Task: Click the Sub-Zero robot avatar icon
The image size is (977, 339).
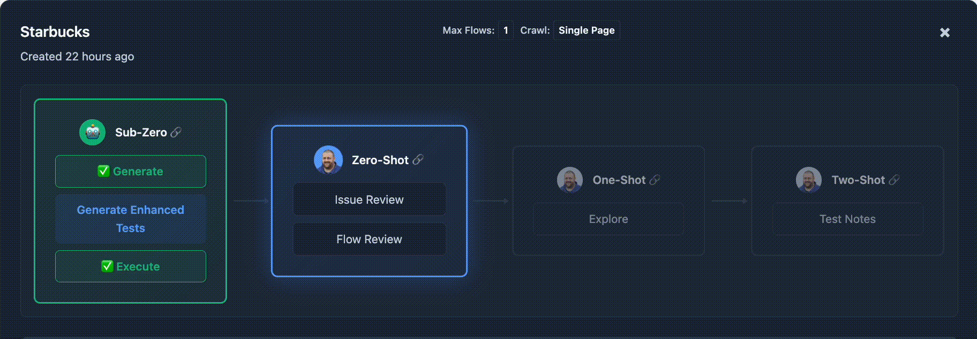Action: 93,132
